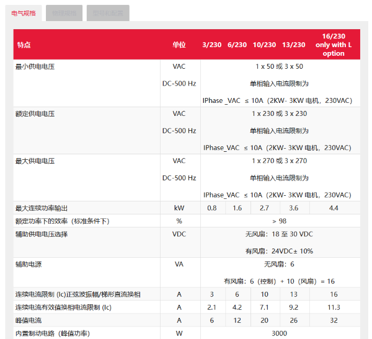Click the 连续电流有效值换相电流限制 (Ic) row label
This screenshot has width=372, height=339.
pyautogui.click(x=63, y=307)
